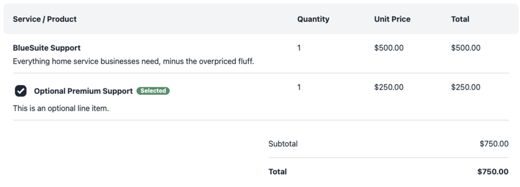Image resolution: width=520 pixels, height=187 pixels.
Task: Click the $250.00 unit price cell
Action: click(388, 87)
